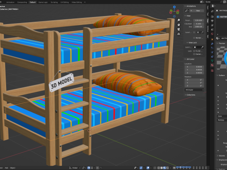This screenshot has width=227, height=170.
Task: Switch to solid shading mode
Action: point(162,168)
